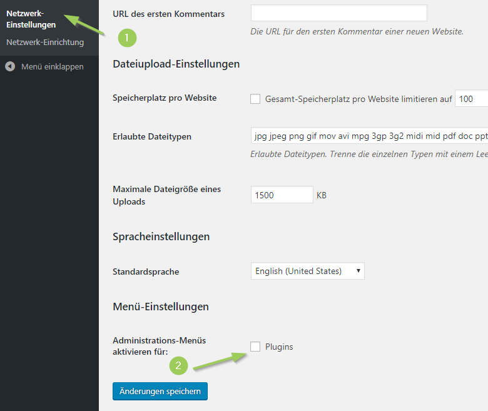Click the Gesamt-Speicherplatz pro Website limitieren label
Image resolution: width=488 pixels, height=411 pixels.
(358, 99)
